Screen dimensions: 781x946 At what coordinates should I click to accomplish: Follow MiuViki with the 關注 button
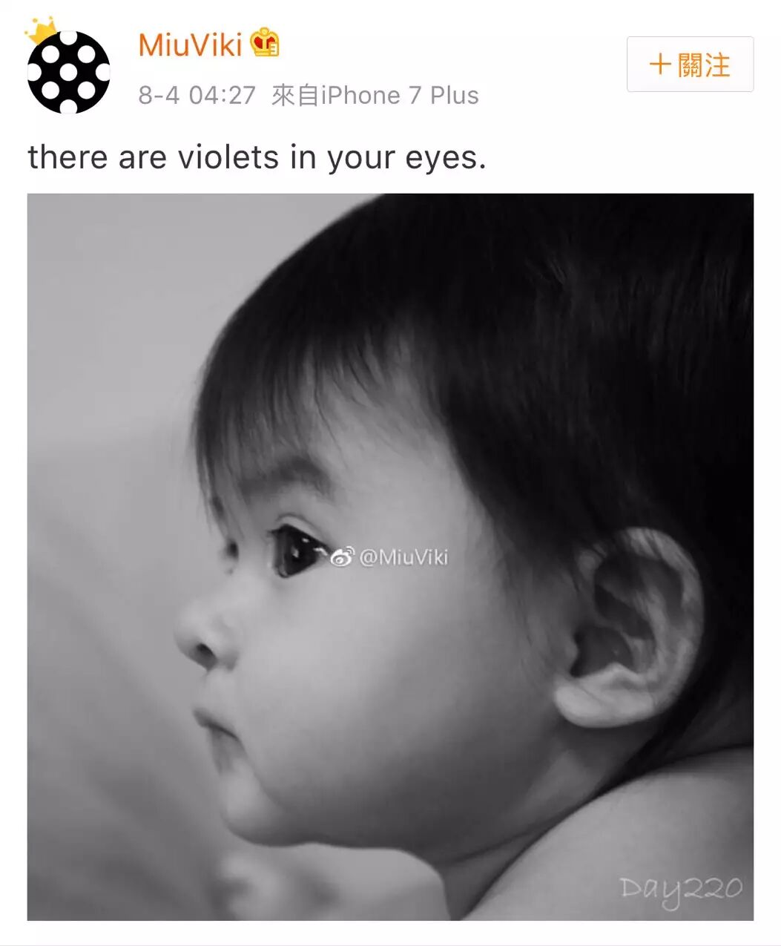point(690,65)
